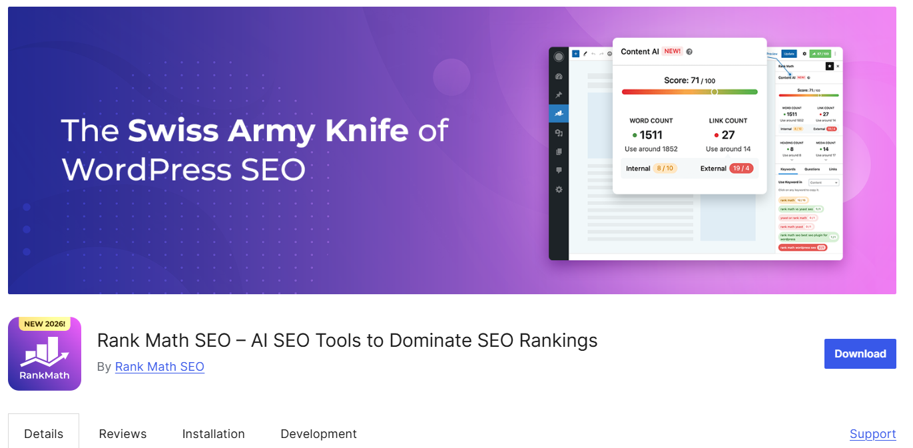Screen dimensions: 913x448
Task: Open the Questions tab in the Keywords panel
Action: (811, 169)
